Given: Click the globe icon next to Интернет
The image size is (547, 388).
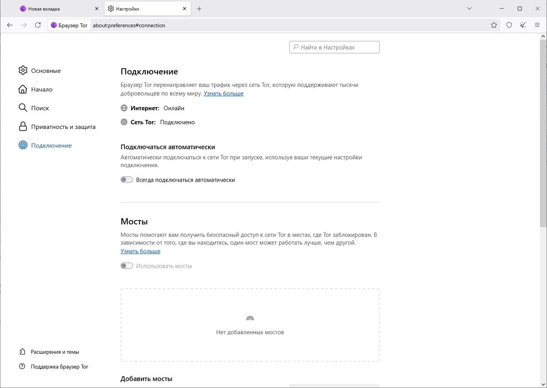Looking at the screenshot, I should point(124,108).
